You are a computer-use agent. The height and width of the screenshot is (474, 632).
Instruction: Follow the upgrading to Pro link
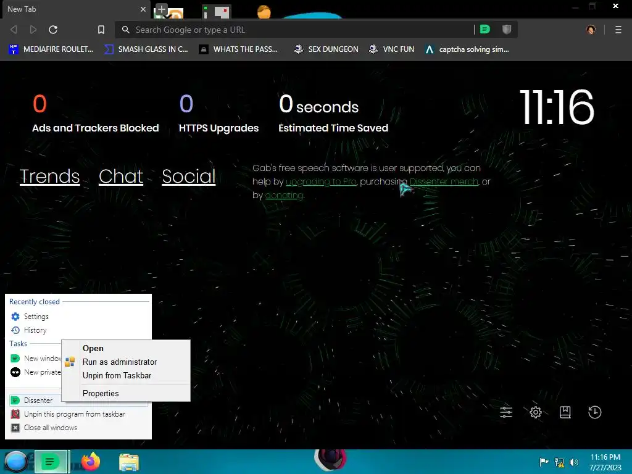point(321,182)
